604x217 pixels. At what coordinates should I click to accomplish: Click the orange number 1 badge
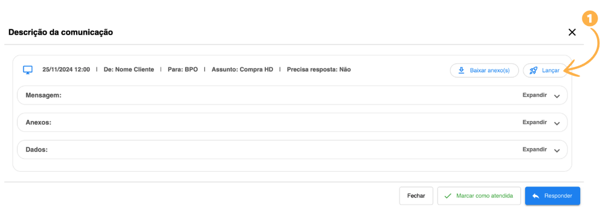click(x=590, y=19)
